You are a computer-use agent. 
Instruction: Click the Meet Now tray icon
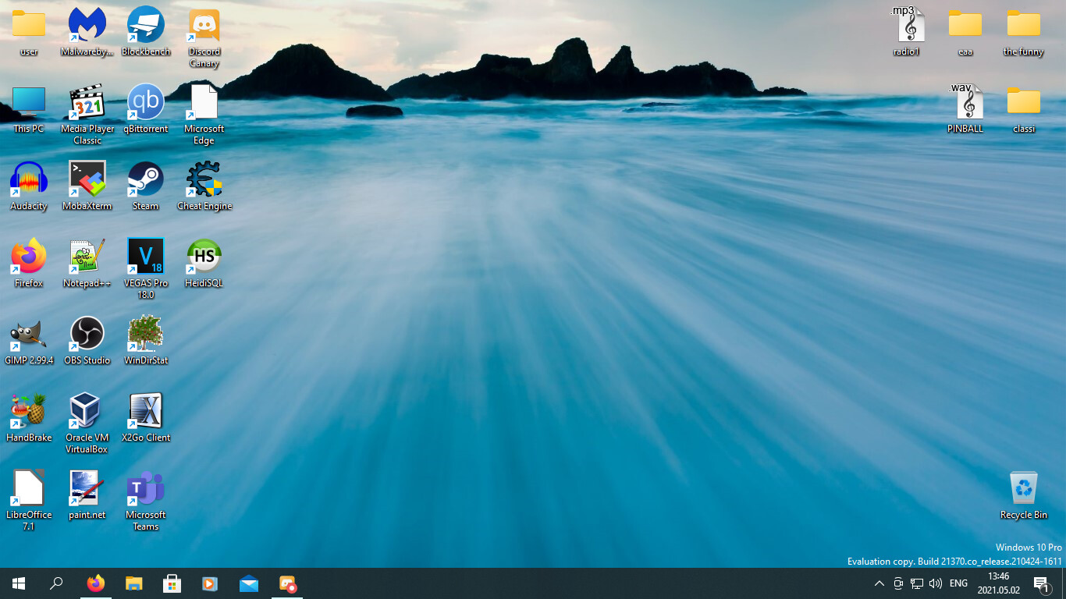pyautogui.click(x=898, y=583)
